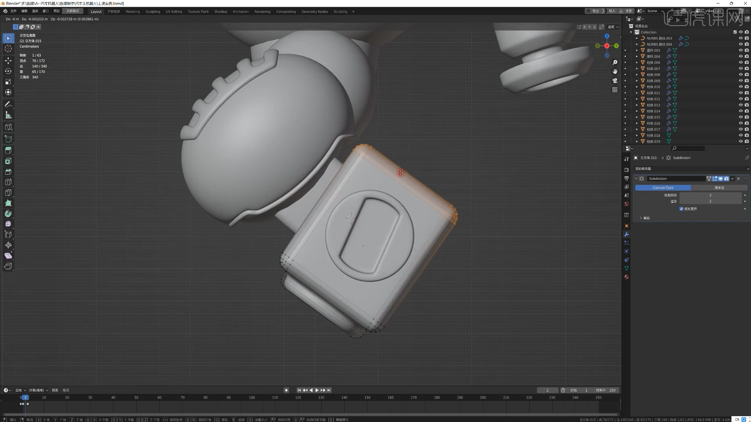
Task: Expand the 高级 section of Subdivision
Action: [645, 218]
